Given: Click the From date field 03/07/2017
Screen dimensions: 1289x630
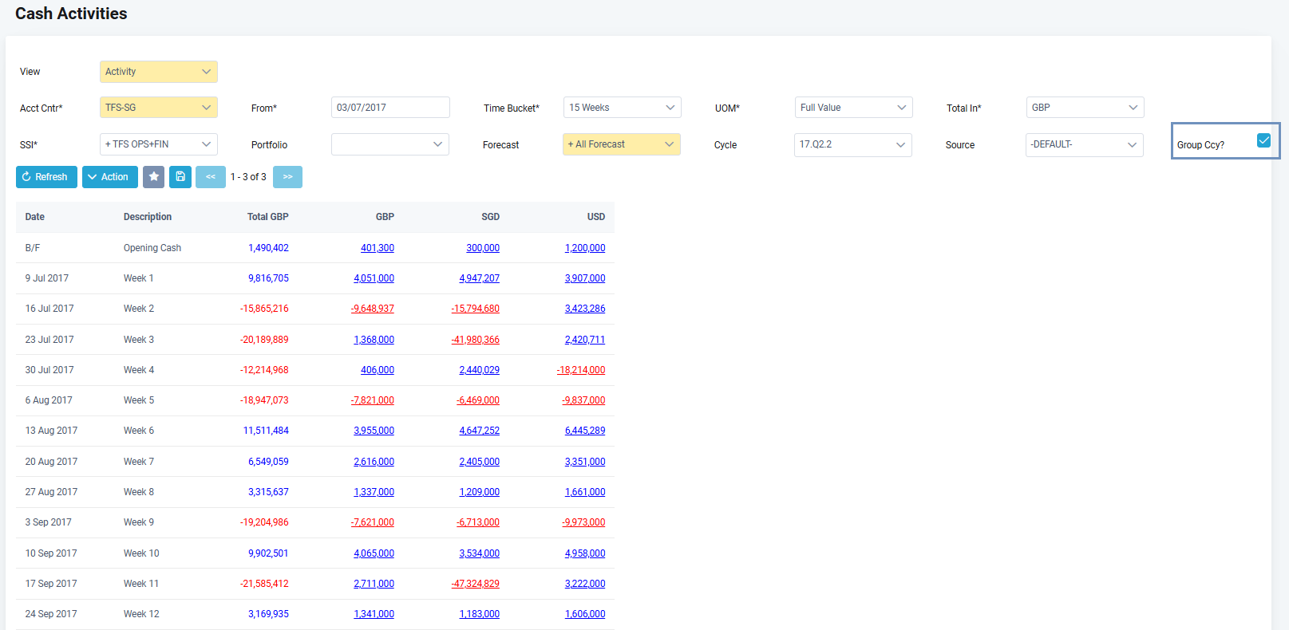Looking at the screenshot, I should click(390, 108).
